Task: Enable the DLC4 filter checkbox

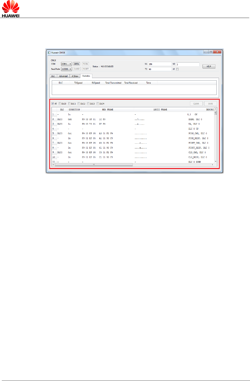Action: point(98,104)
